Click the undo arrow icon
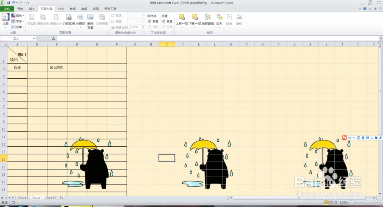 (x=13, y=3)
